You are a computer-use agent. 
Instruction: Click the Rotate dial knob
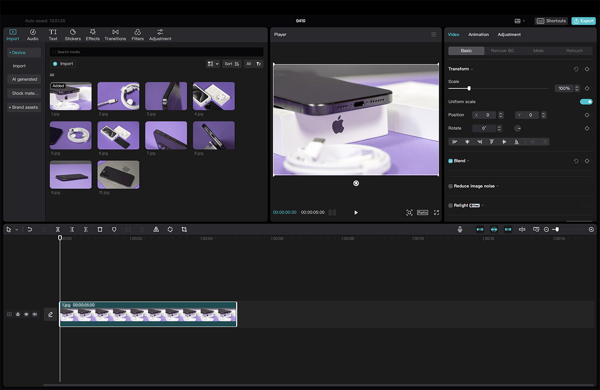(517, 128)
